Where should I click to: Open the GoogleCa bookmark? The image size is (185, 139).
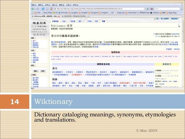pos(73,13)
